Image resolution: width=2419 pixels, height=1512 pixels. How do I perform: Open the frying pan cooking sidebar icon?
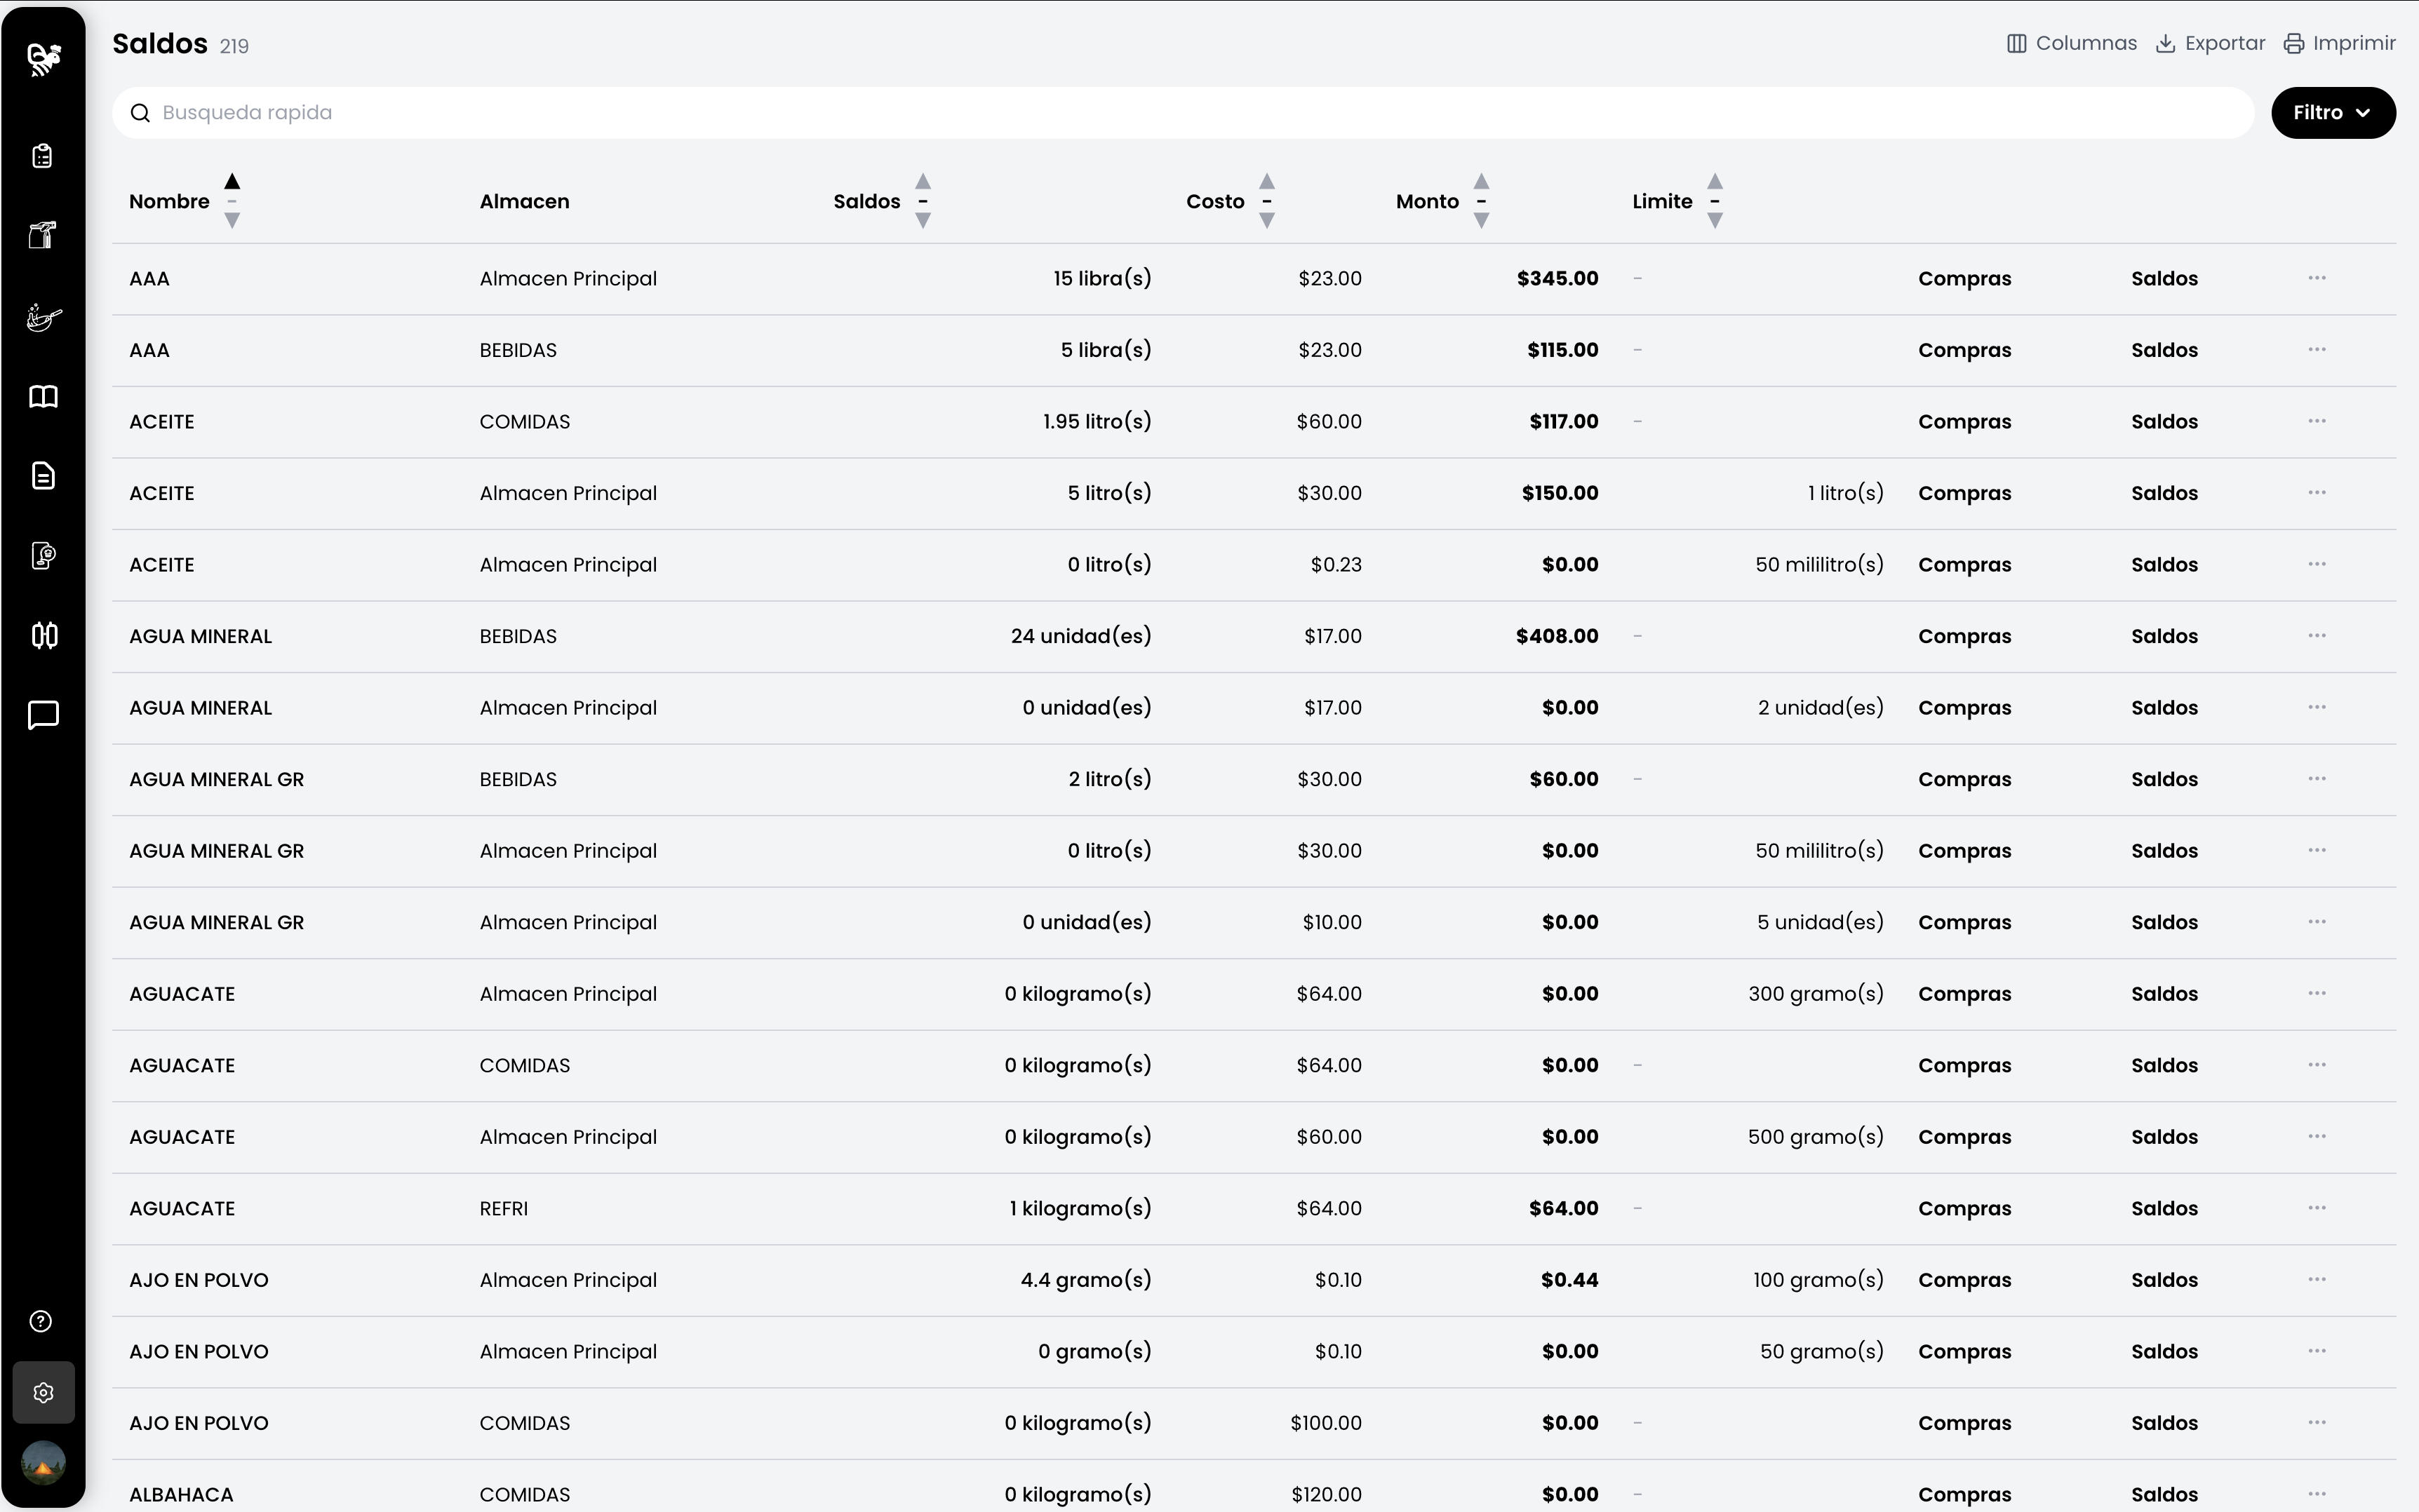click(43, 318)
